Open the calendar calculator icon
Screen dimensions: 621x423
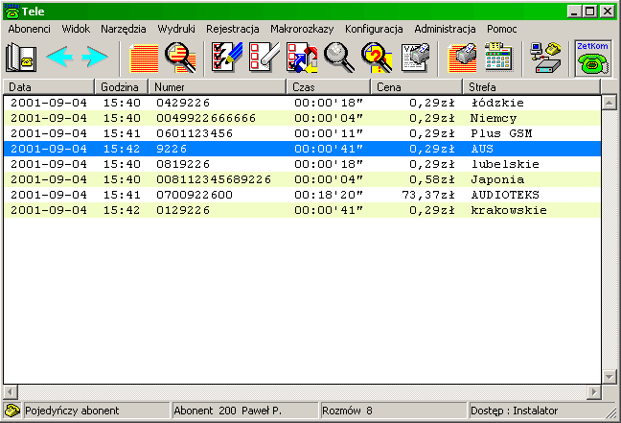499,58
